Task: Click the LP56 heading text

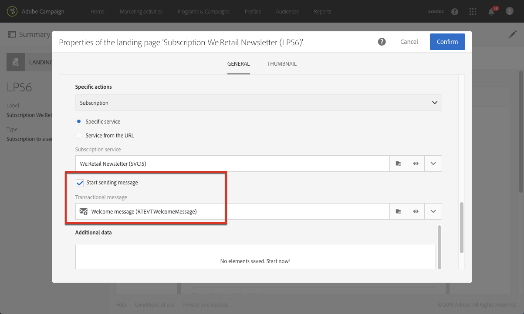Action: [x=19, y=87]
